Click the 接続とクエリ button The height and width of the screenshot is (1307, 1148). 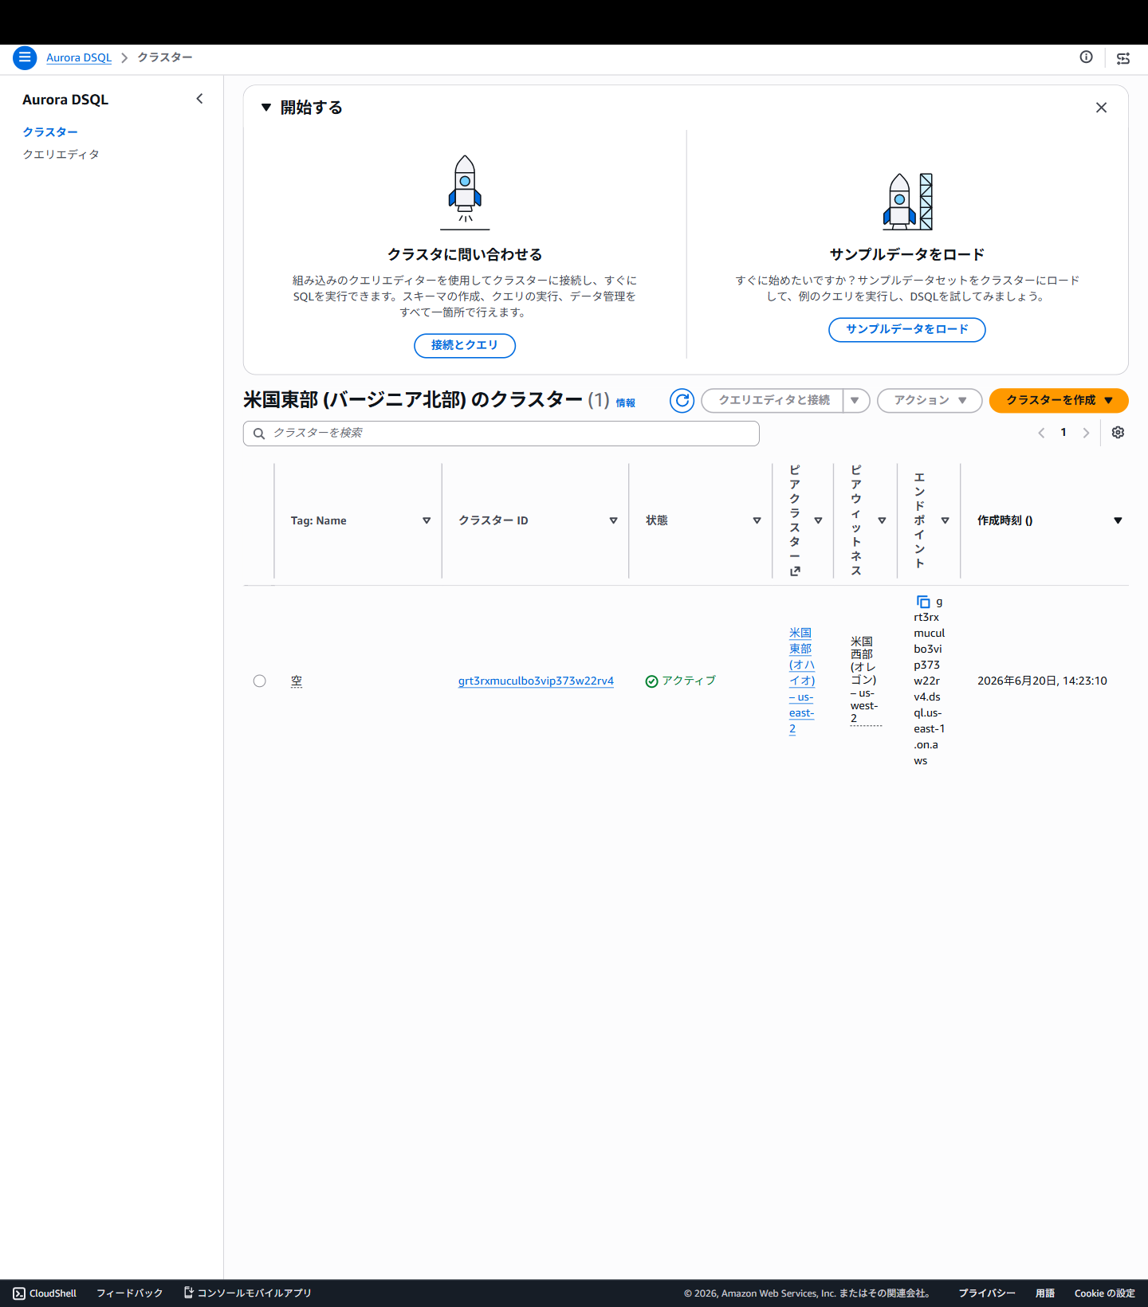click(465, 346)
